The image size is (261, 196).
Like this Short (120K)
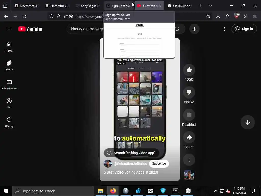coord(189,70)
